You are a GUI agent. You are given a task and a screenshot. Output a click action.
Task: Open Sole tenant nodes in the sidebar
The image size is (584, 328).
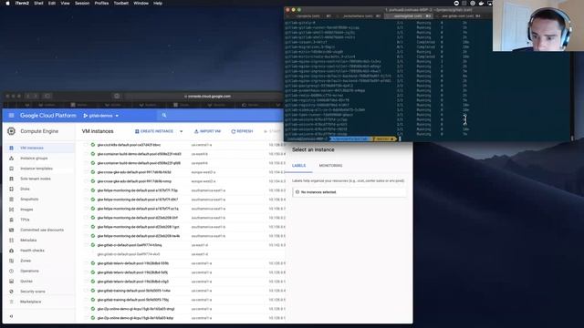pyautogui.click(x=36, y=179)
